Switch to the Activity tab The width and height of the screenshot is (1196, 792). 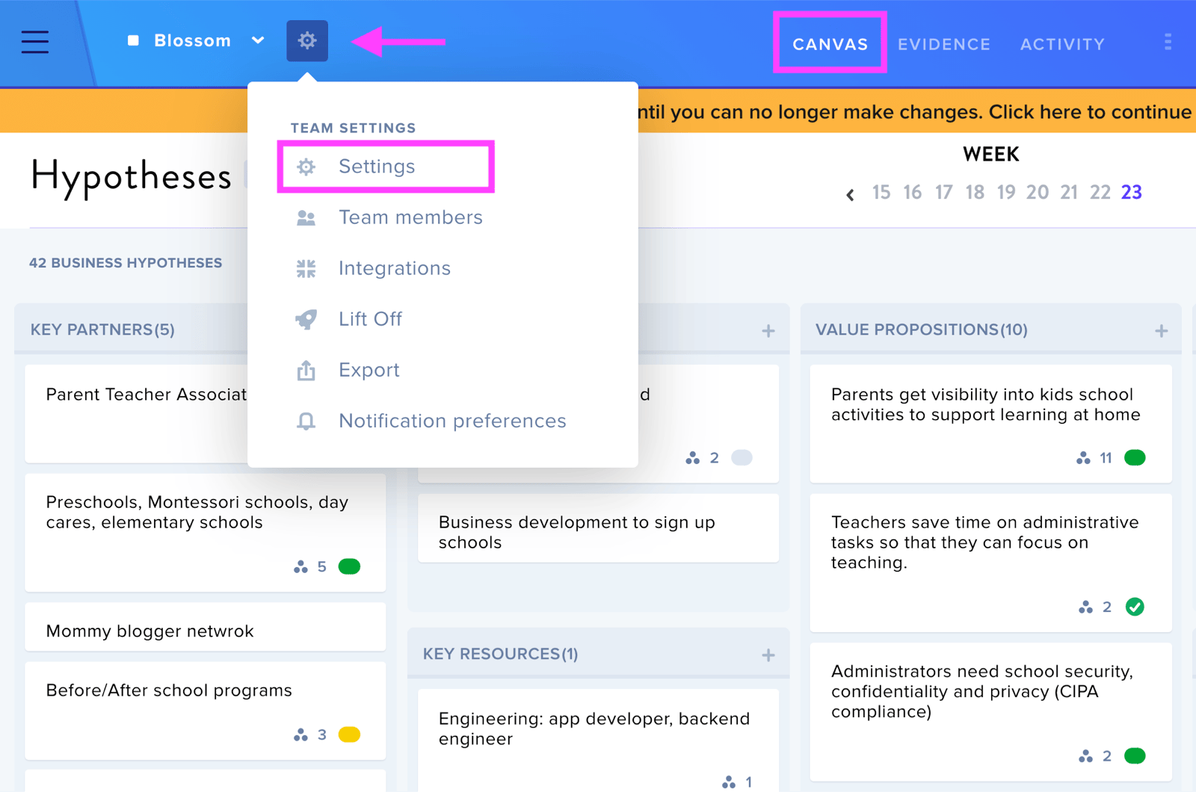pyautogui.click(x=1062, y=44)
